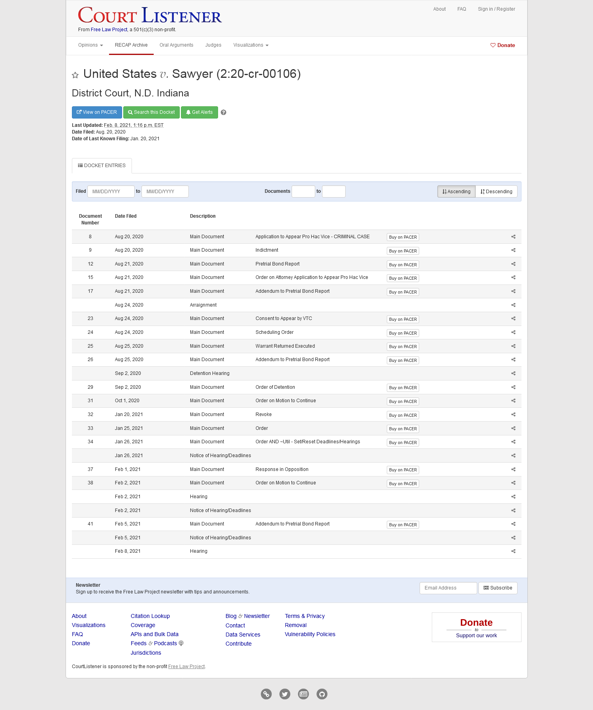Share the Indictment entry
593x710 pixels.
[513, 250]
